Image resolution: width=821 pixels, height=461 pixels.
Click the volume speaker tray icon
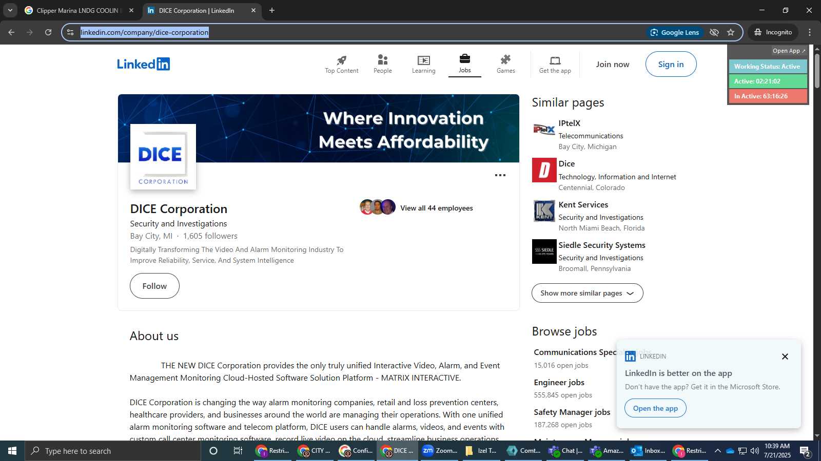[754, 451]
